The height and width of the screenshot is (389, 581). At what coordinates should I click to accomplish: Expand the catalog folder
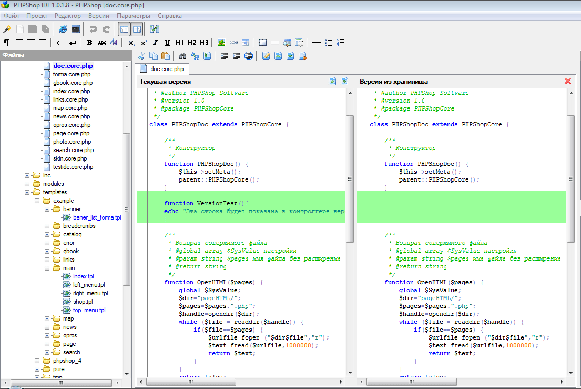(x=47, y=234)
